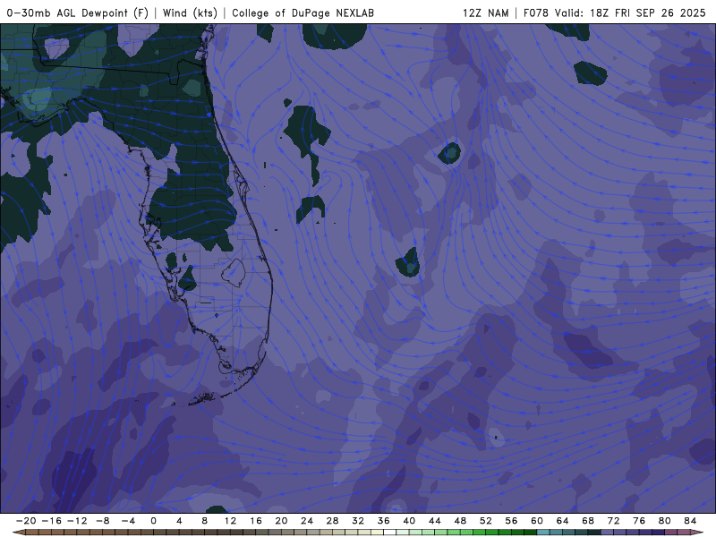The width and height of the screenshot is (716, 537).
Task: Click the '-20' color scale label
Action: point(26,521)
